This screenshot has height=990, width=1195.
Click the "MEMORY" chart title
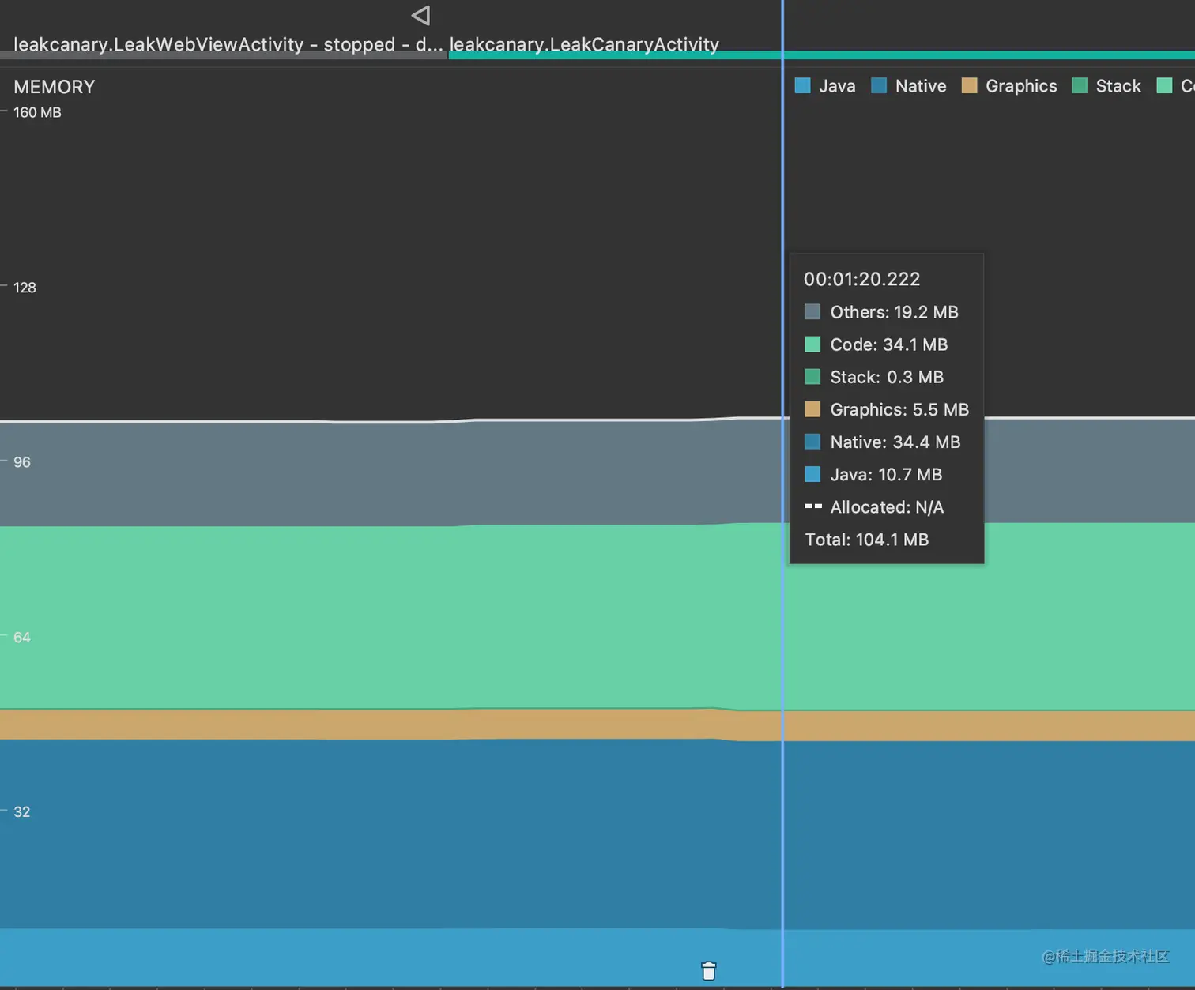click(x=54, y=87)
